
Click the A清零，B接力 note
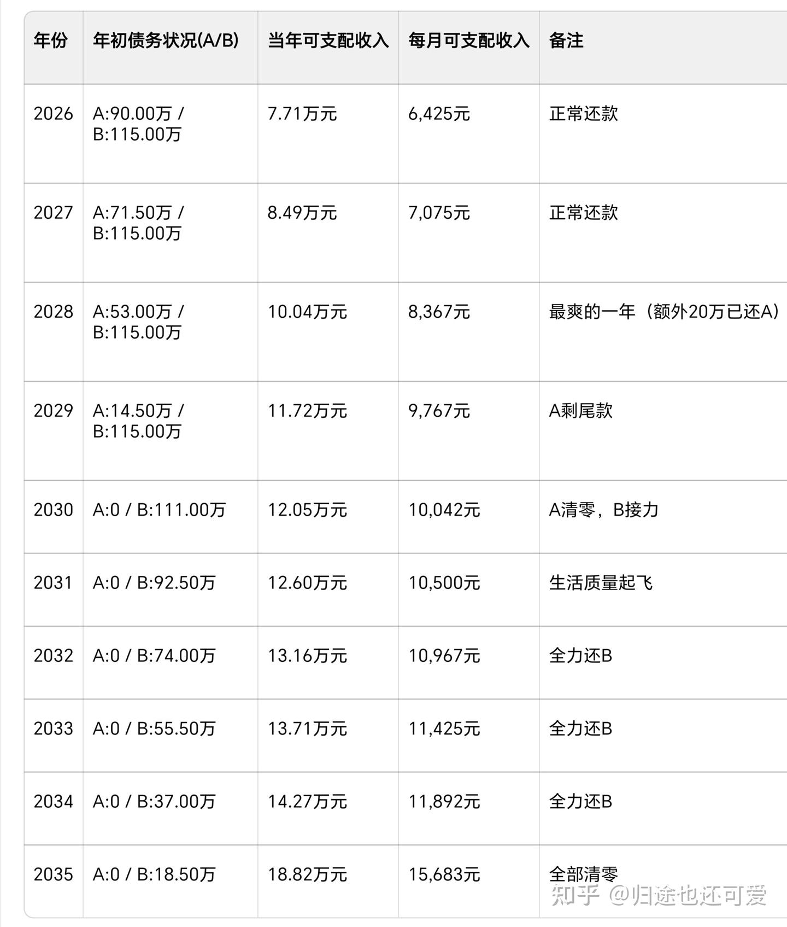click(603, 510)
